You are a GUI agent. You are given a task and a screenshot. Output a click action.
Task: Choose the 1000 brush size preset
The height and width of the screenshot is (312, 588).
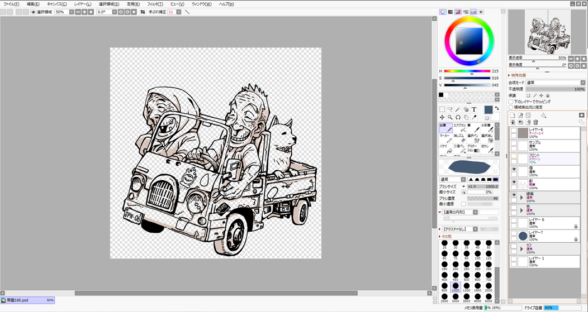click(x=456, y=287)
